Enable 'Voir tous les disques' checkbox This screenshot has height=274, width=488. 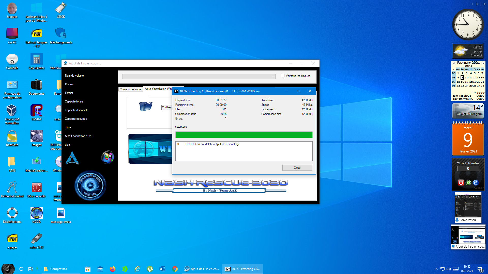point(283,76)
